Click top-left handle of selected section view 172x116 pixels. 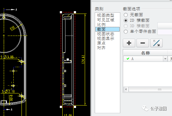click(x=61, y=12)
